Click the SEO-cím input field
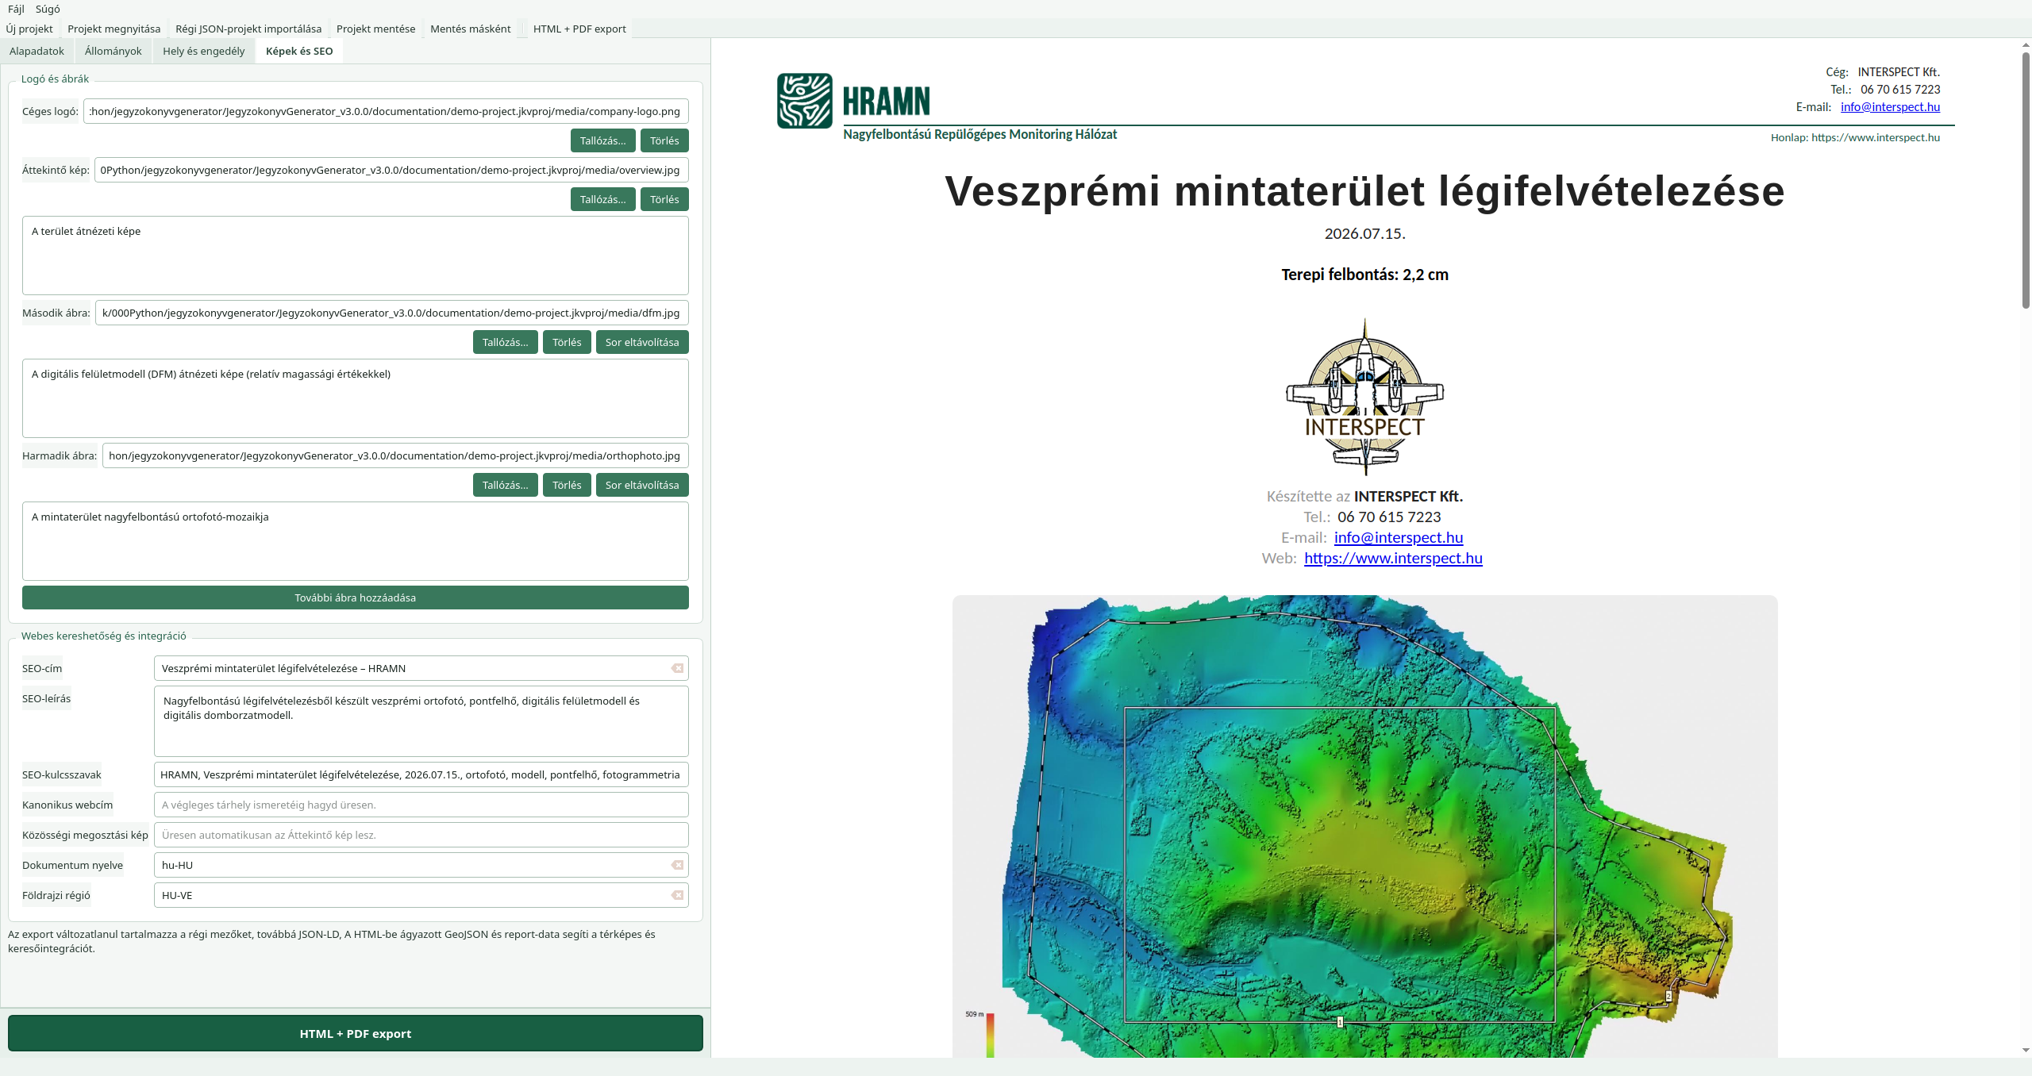The width and height of the screenshot is (2032, 1076). tap(421, 668)
